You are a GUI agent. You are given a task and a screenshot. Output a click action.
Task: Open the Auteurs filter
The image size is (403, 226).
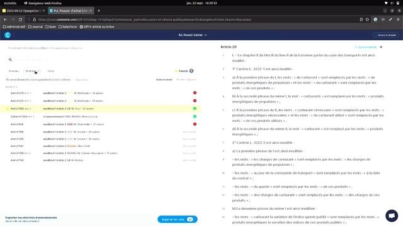pos(14,71)
